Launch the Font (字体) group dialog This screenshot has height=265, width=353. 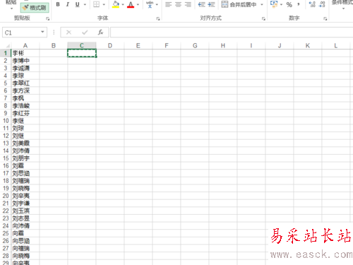click(158, 18)
